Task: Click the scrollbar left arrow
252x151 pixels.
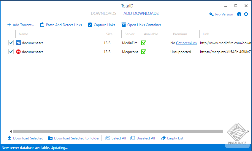Action: click(11, 131)
